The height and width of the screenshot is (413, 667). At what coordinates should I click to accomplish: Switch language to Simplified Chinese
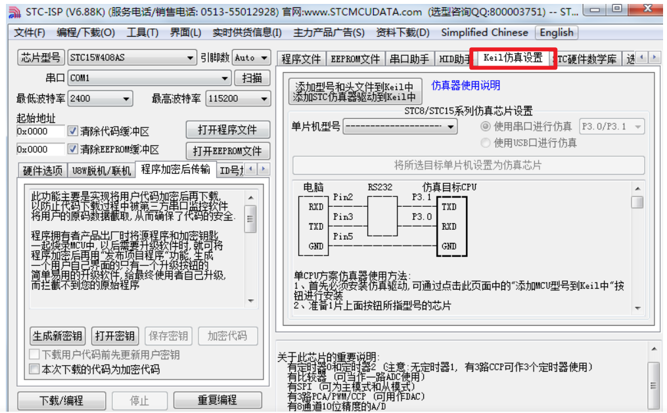click(484, 33)
